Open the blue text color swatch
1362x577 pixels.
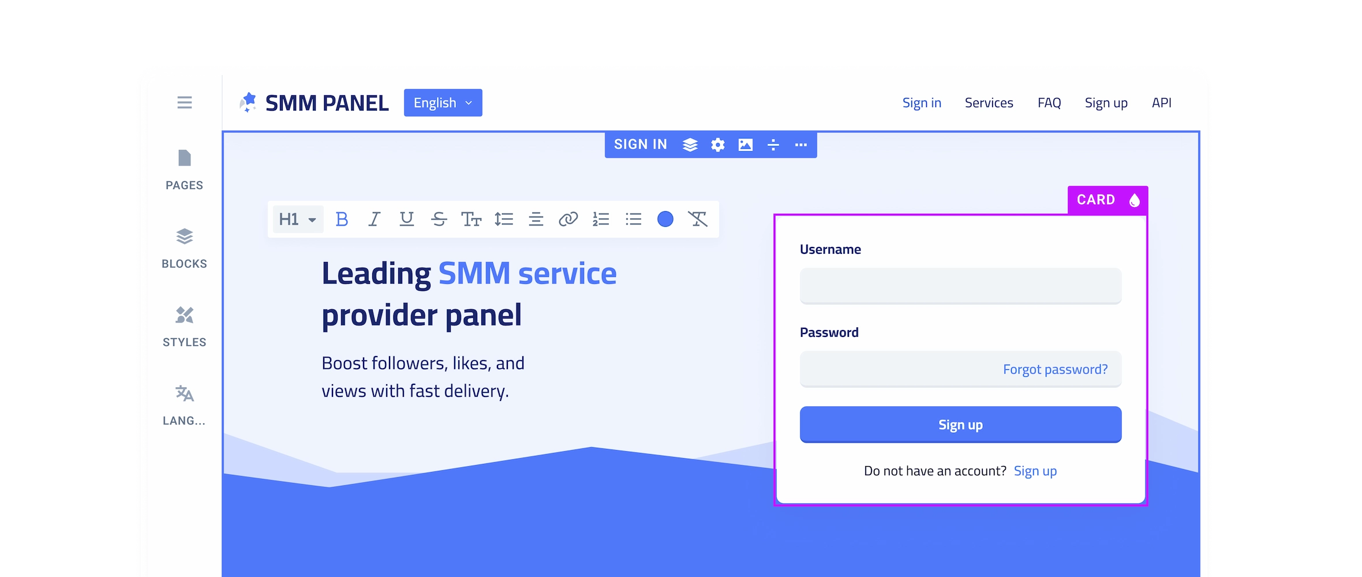pyautogui.click(x=665, y=219)
